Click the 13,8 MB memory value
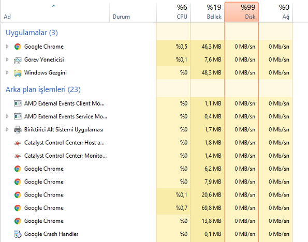This screenshot has height=242, width=308. pos(211,221)
